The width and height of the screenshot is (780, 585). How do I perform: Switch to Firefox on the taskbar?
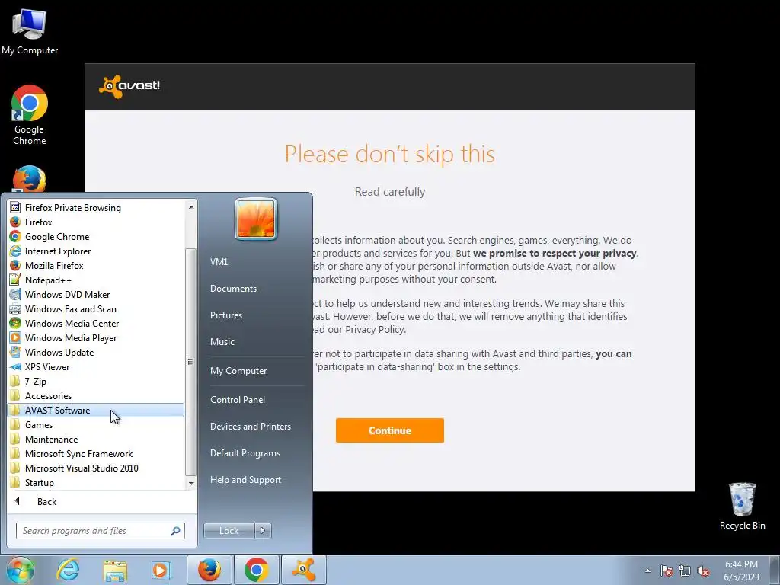click(209, 570)
